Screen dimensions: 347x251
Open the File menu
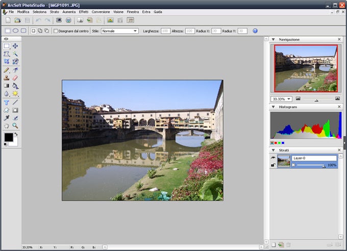11,12
